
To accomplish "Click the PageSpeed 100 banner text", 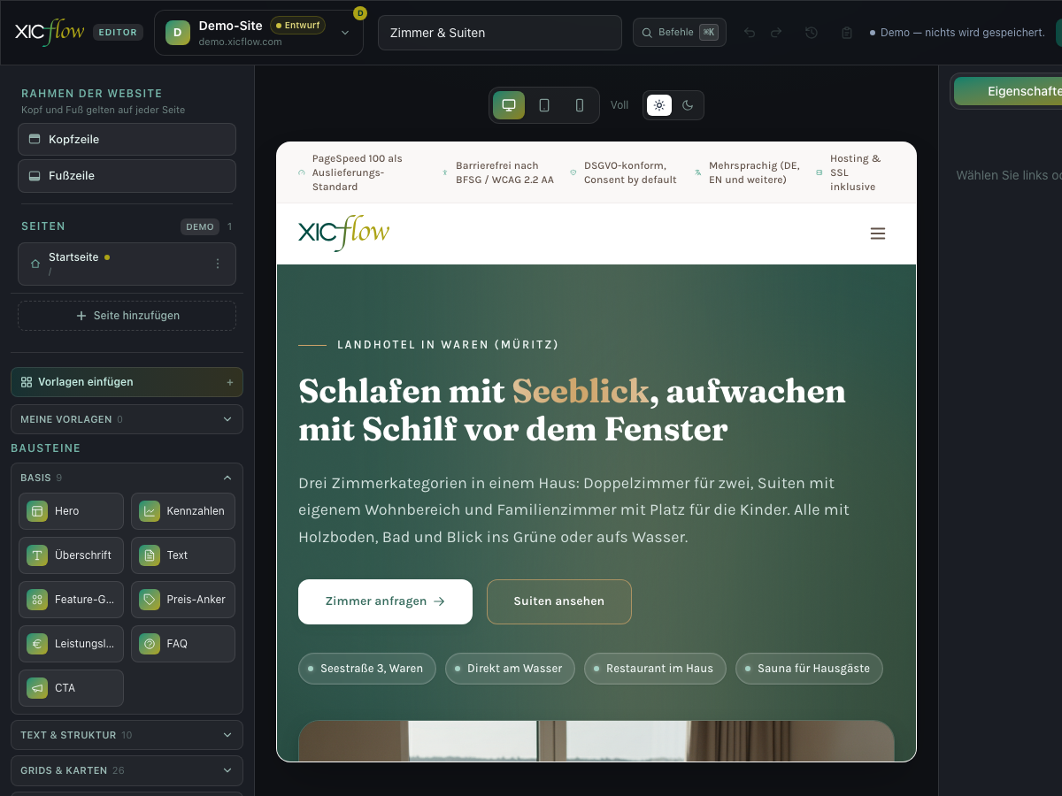I will pyautogui.click(x=358, y=172).
